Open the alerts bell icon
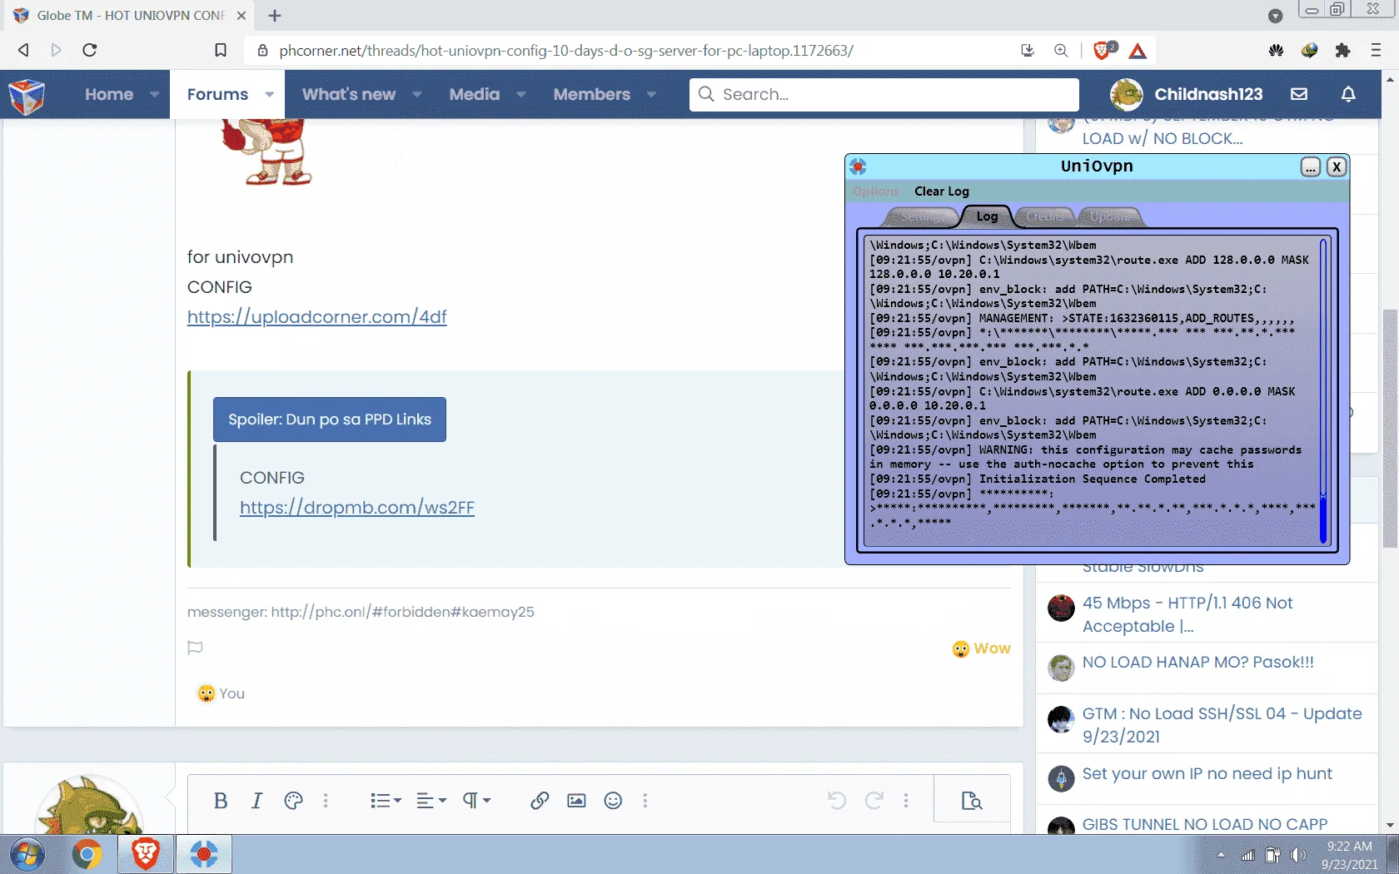This screenshot has width=1399, height=874. pos(1348,94)
